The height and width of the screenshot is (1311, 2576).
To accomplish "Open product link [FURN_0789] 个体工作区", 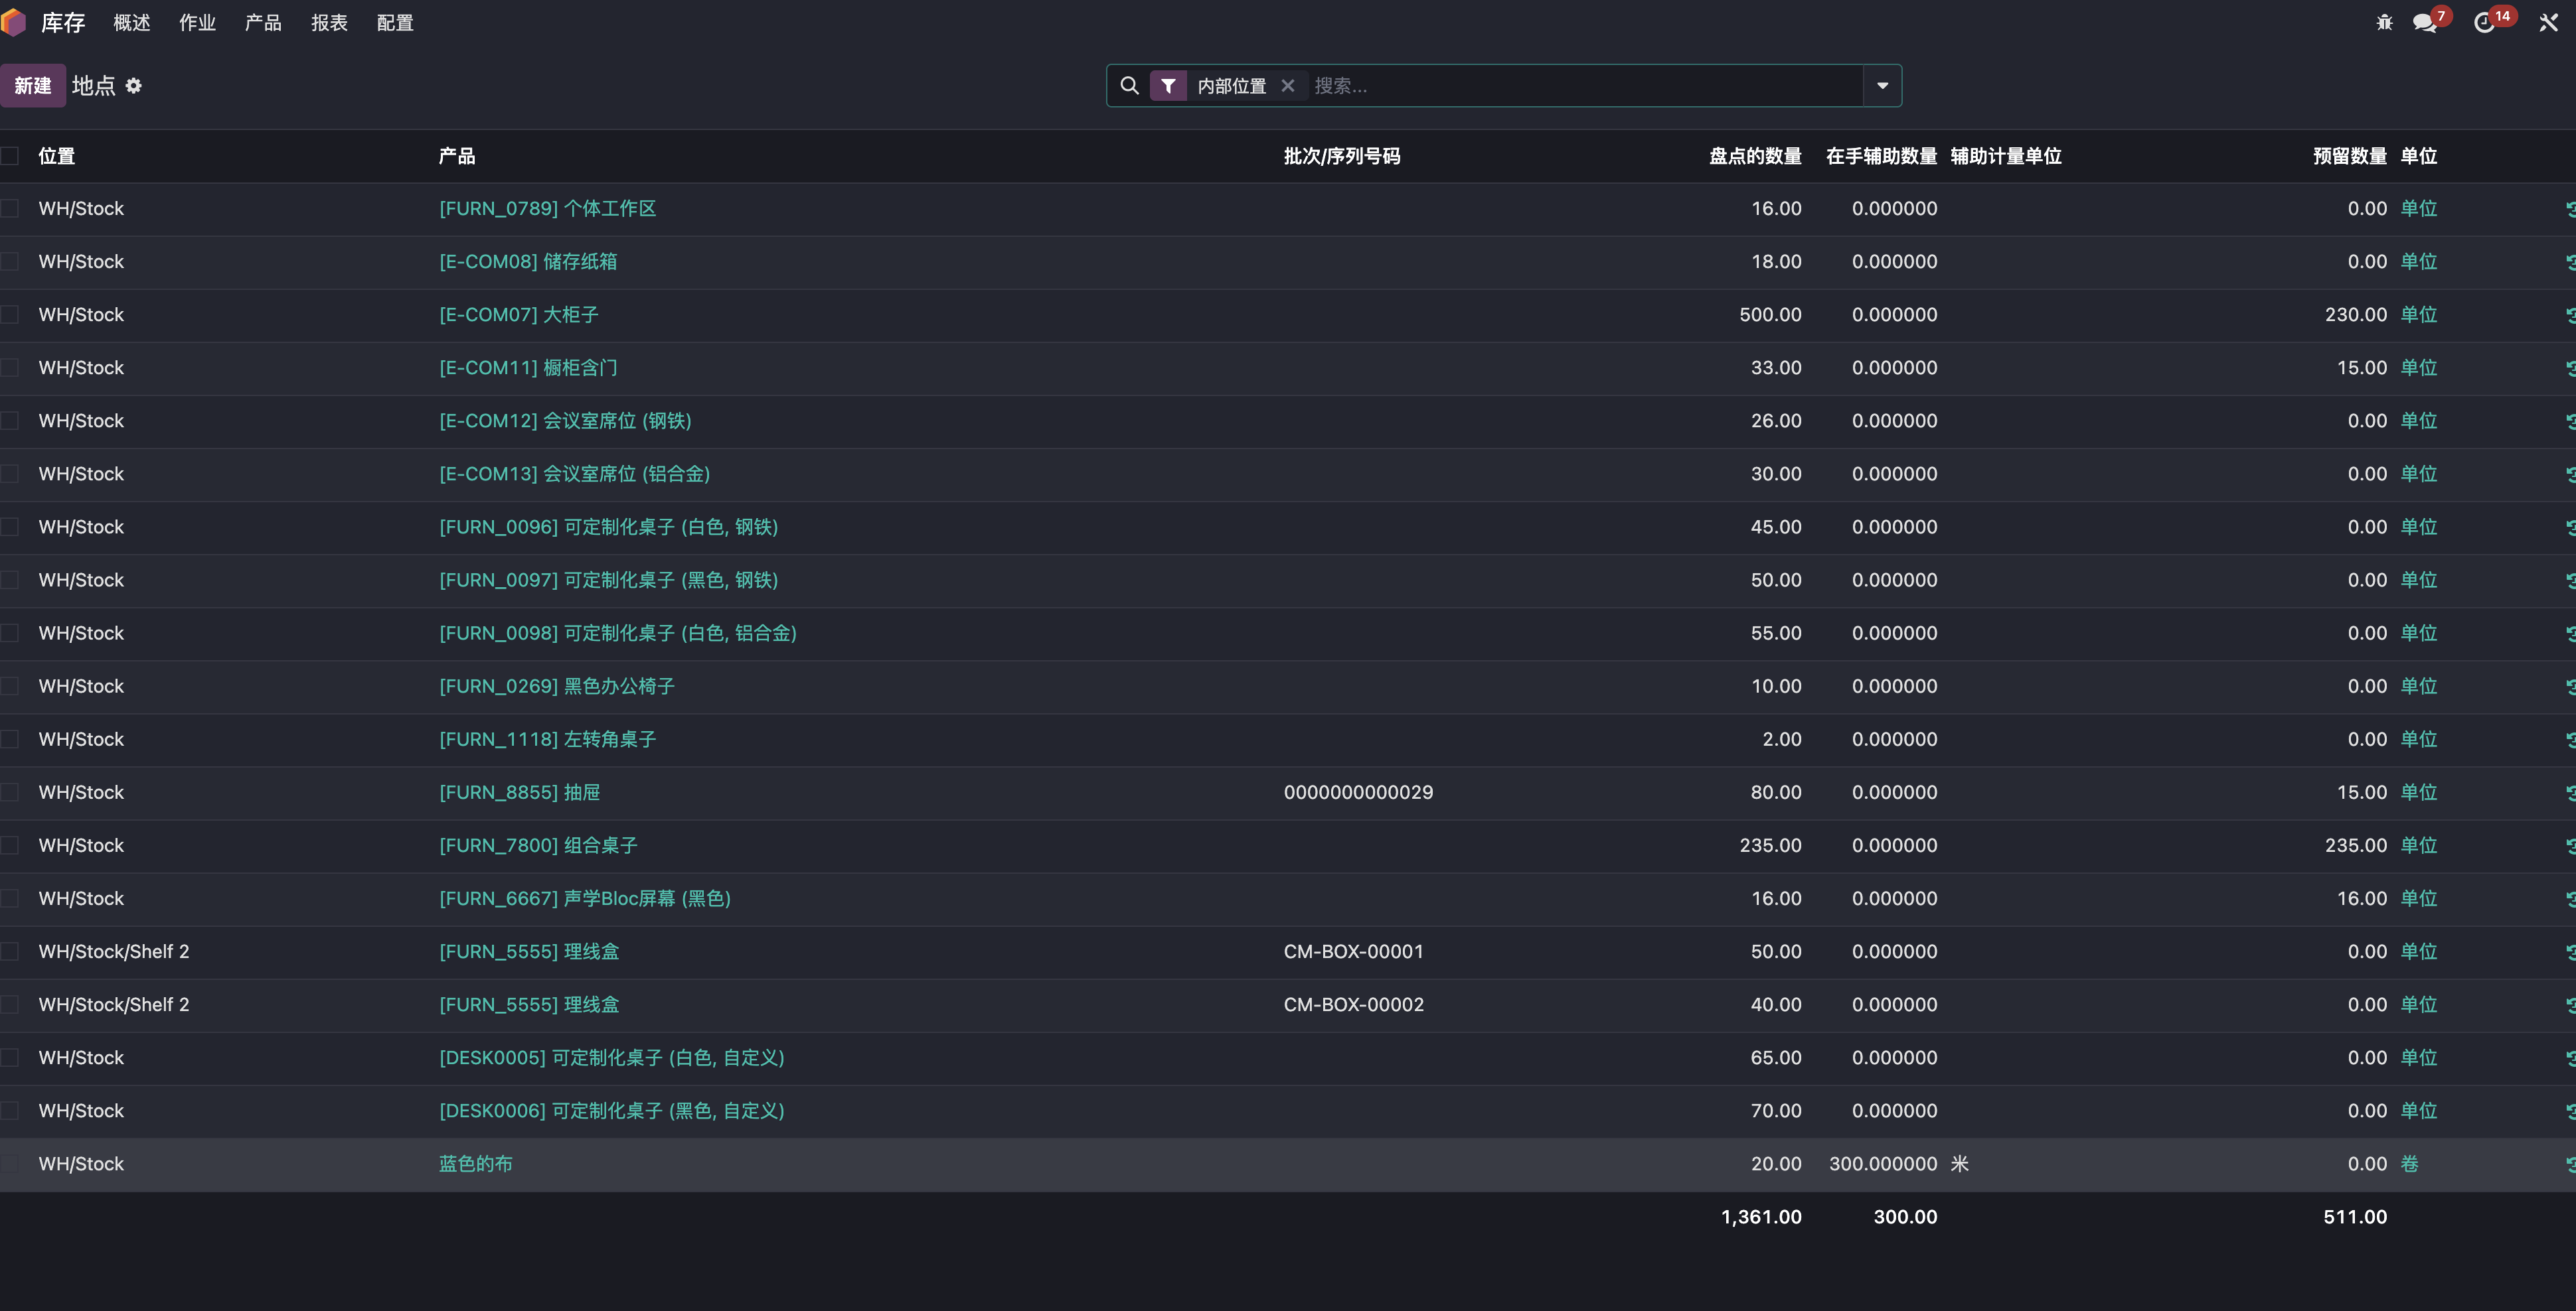I will (548, 209).
